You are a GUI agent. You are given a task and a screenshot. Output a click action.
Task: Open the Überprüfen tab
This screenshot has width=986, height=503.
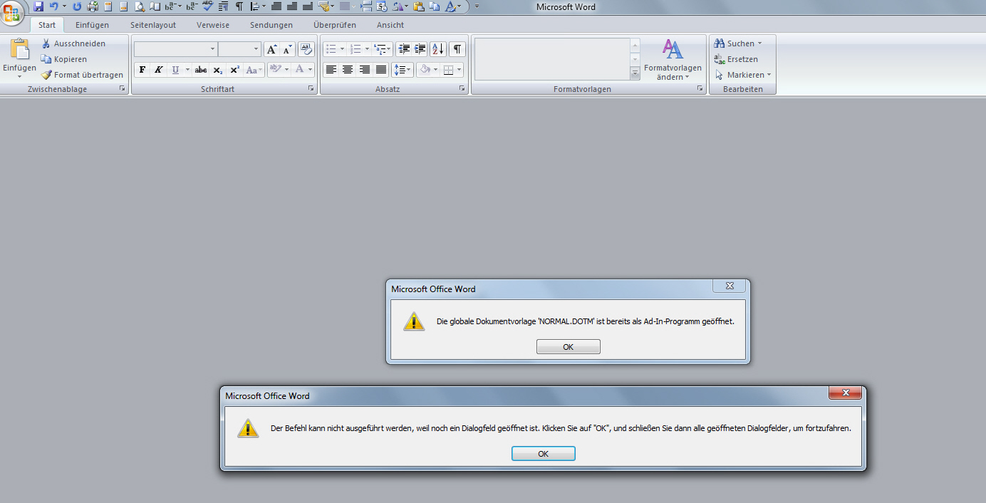tap(335, 25)
